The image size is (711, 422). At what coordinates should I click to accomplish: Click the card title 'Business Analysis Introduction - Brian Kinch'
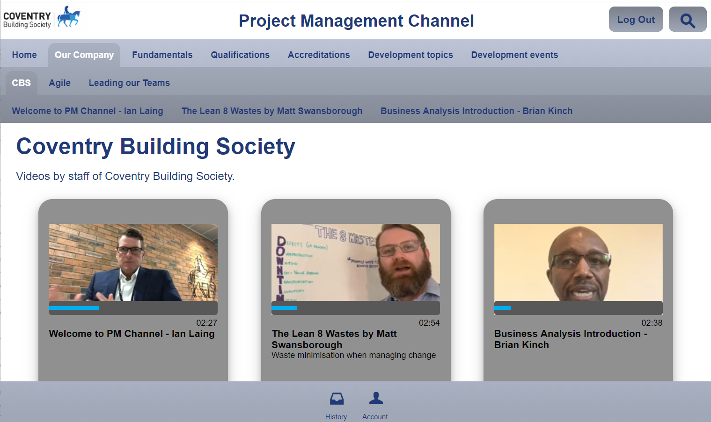[571, 339]
